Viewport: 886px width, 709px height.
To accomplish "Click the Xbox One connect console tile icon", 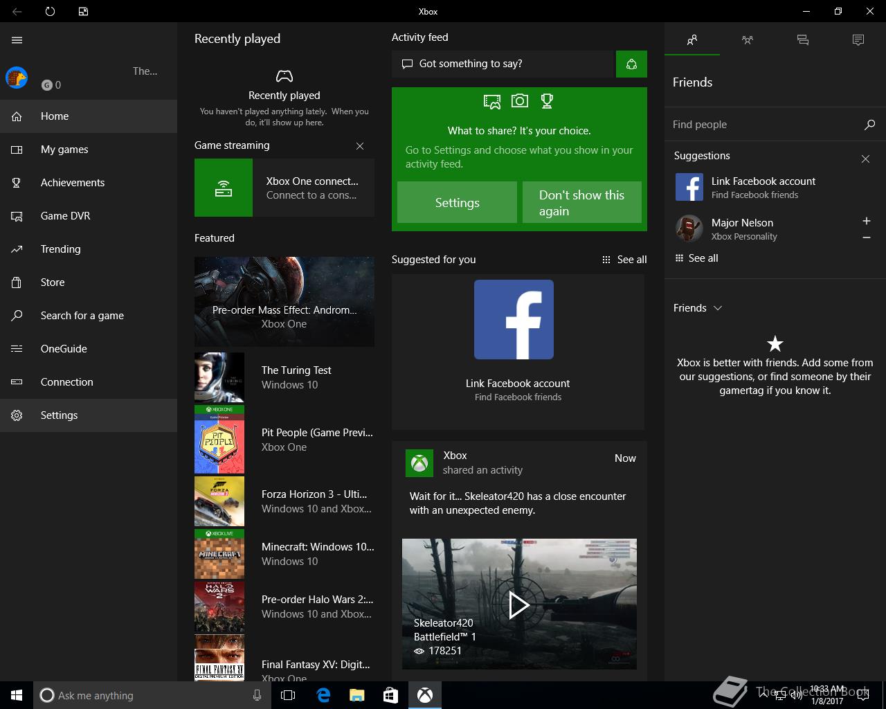I will pyautogui.click(x=224, y=188).
